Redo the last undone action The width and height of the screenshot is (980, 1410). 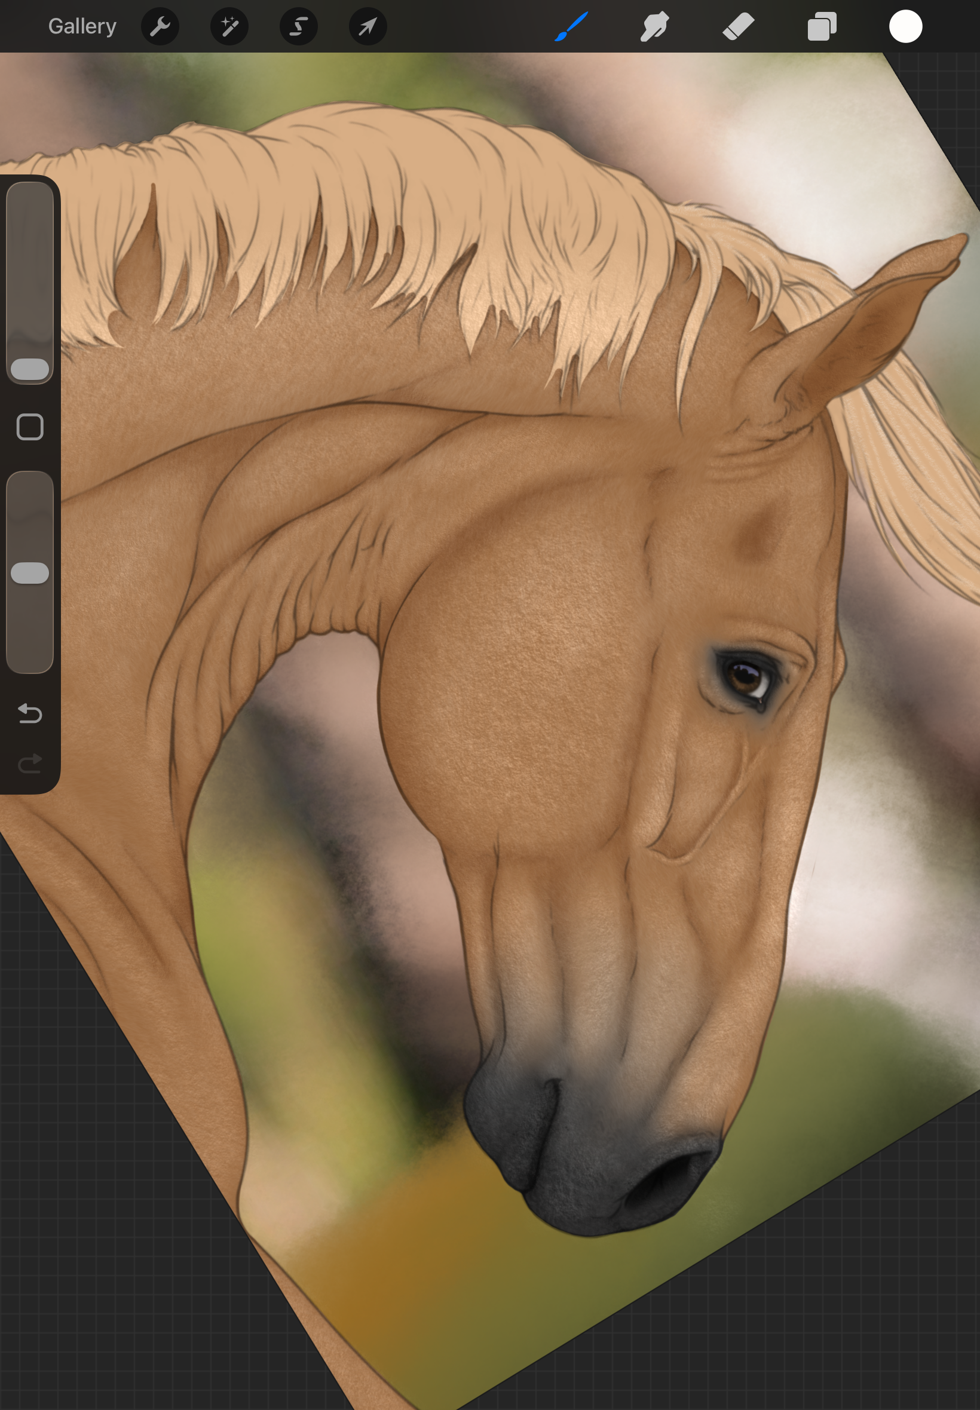[x=30, y=764]
